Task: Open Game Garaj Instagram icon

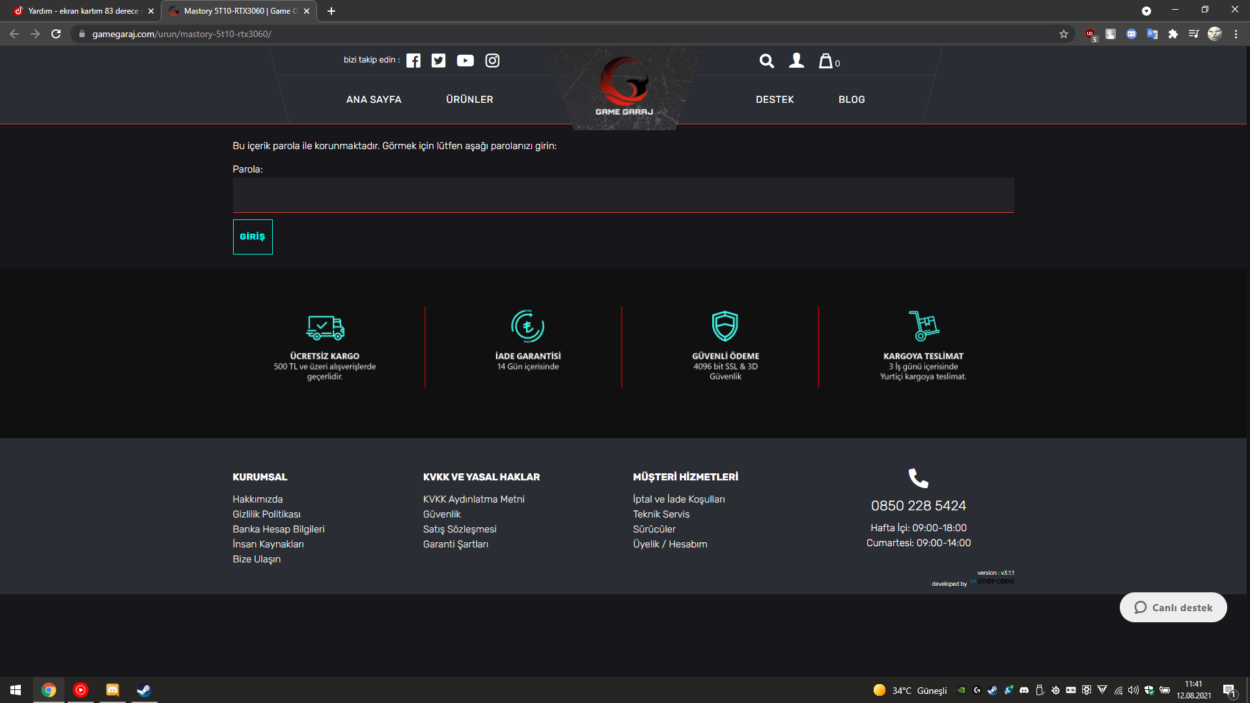Action: [x=492, y=61]
